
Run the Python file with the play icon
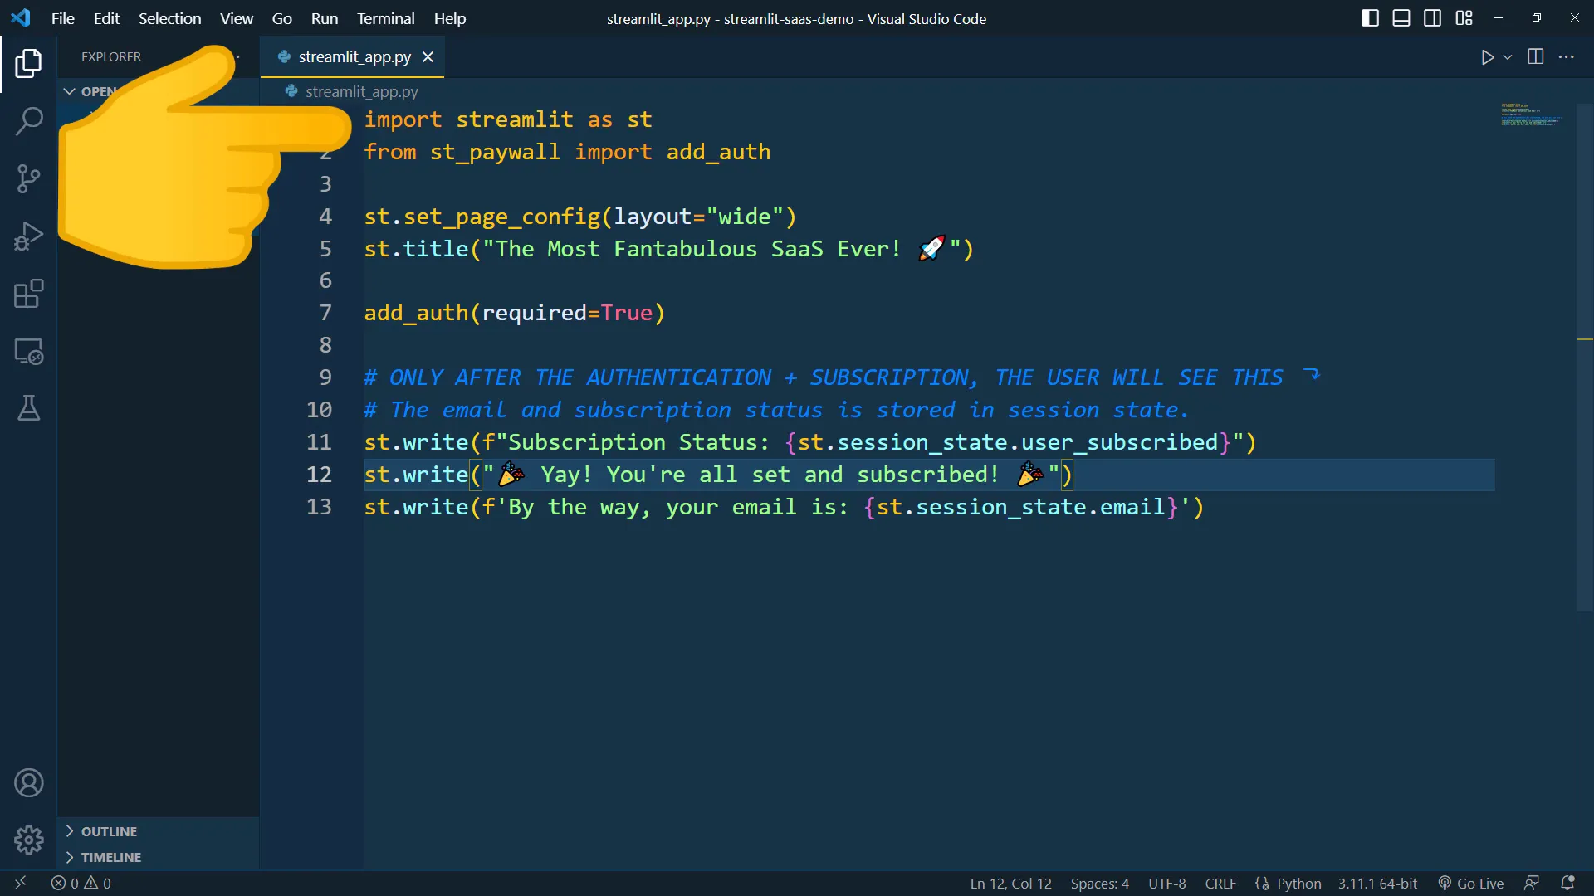[x=1488, y=56]
